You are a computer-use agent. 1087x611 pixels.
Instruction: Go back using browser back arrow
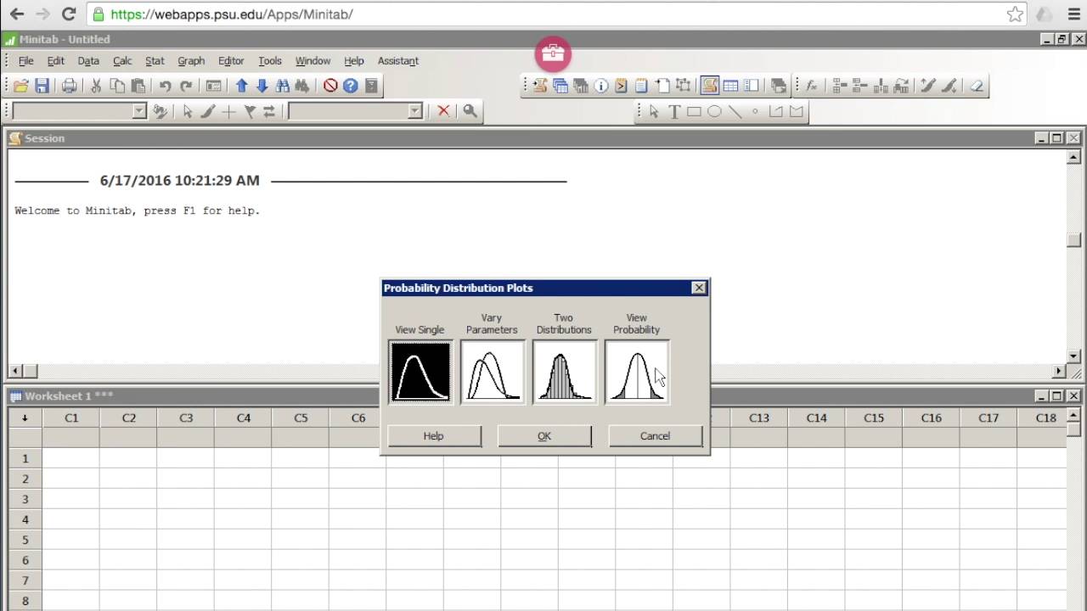(x=16, y=14)
